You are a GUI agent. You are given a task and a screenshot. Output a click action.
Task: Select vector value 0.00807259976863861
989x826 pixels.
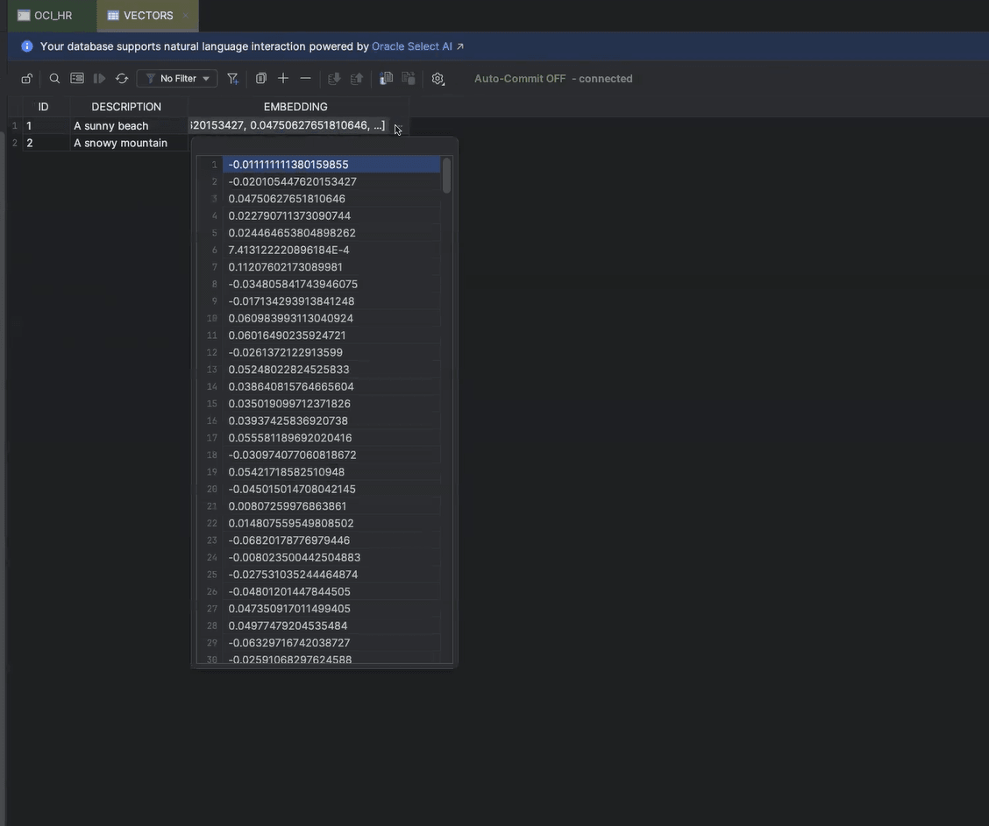point(331,506)
